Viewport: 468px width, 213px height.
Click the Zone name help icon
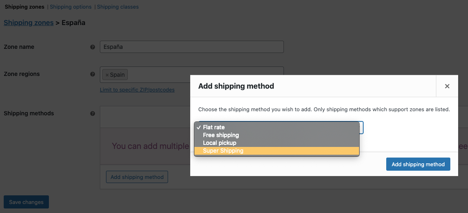click(x=92, y=47)
